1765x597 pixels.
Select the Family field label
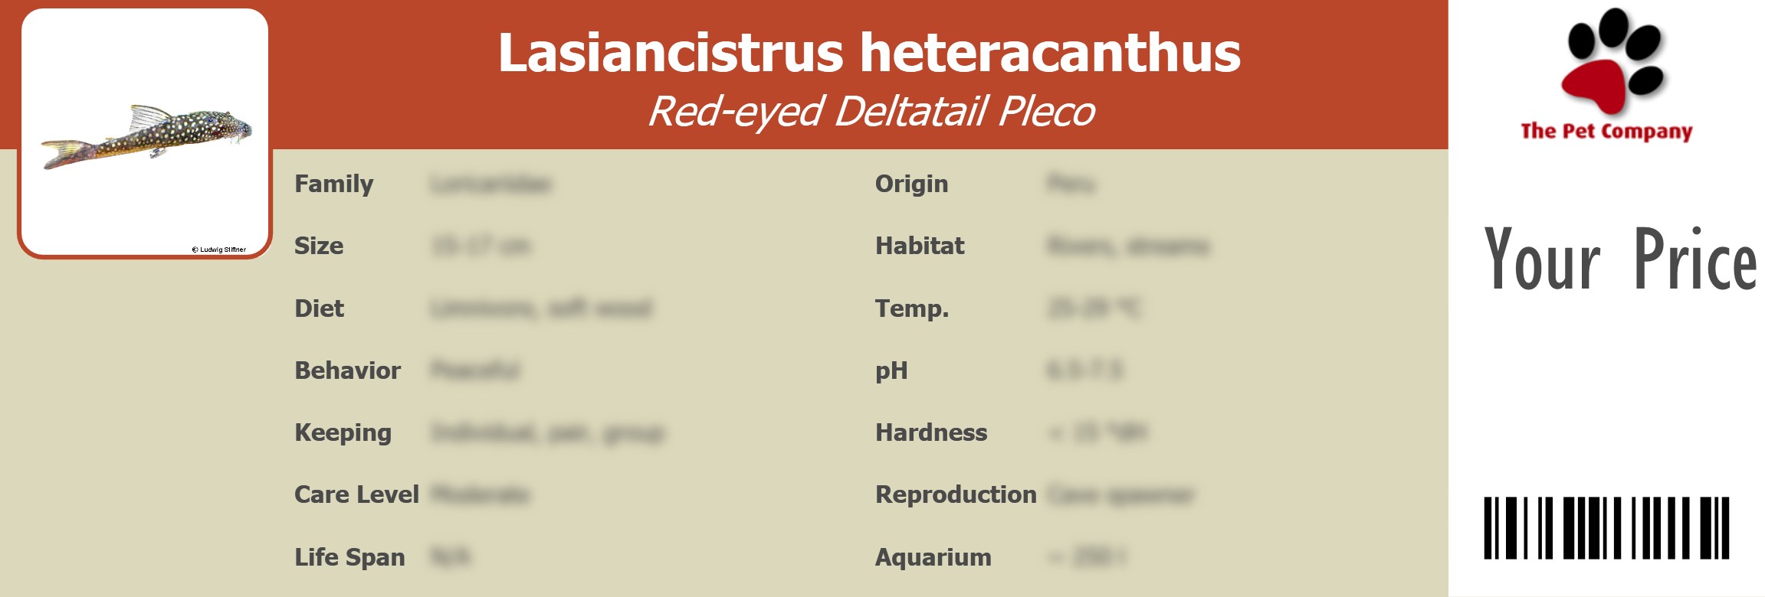[334, 184]
